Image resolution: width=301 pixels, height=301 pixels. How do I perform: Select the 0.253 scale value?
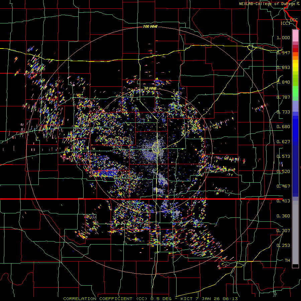(283, 245)
